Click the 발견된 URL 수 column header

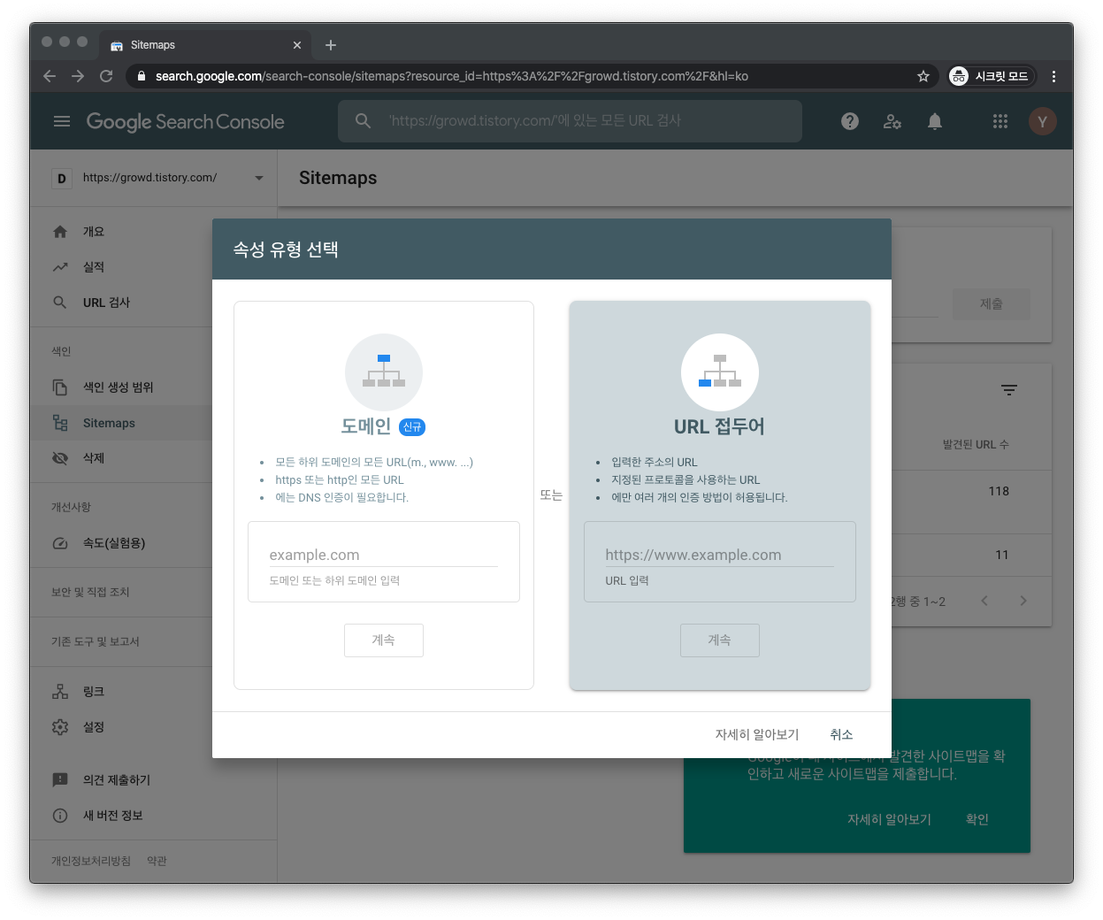point(976,445)
